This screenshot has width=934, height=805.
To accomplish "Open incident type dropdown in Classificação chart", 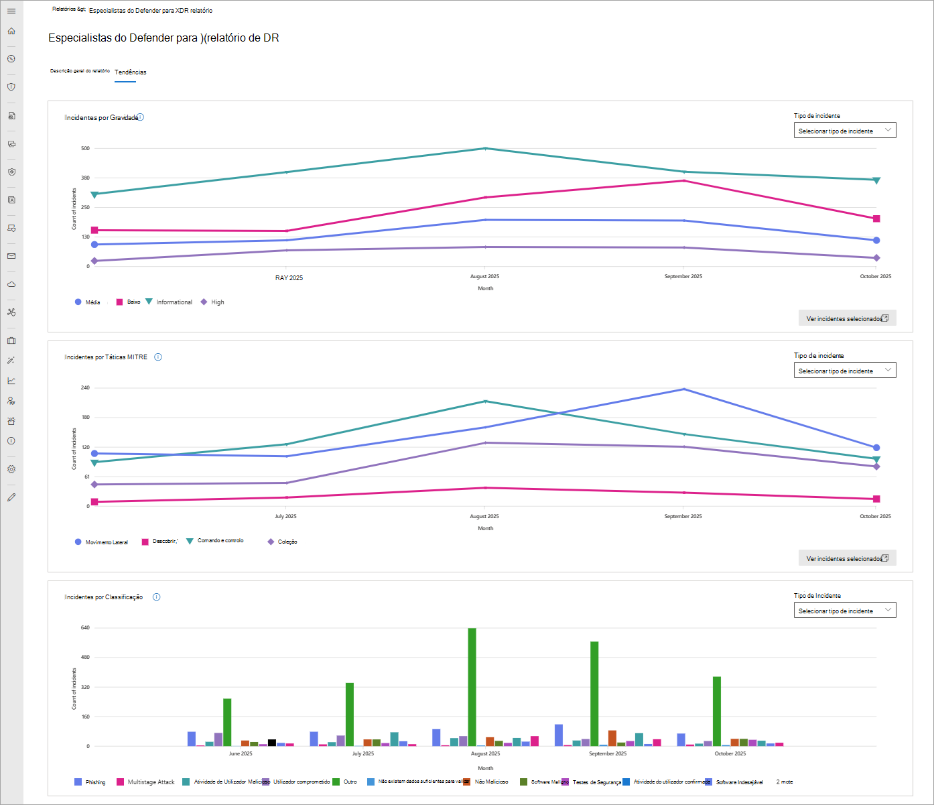I will pyautogui.click(x=845, y=611).
